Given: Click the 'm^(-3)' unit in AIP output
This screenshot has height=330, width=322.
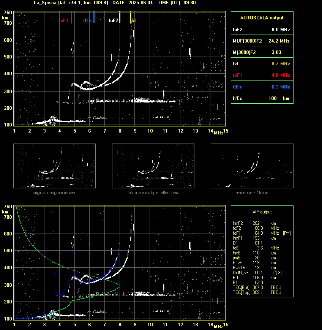Looking at the screenshot, I should (276, 273).
